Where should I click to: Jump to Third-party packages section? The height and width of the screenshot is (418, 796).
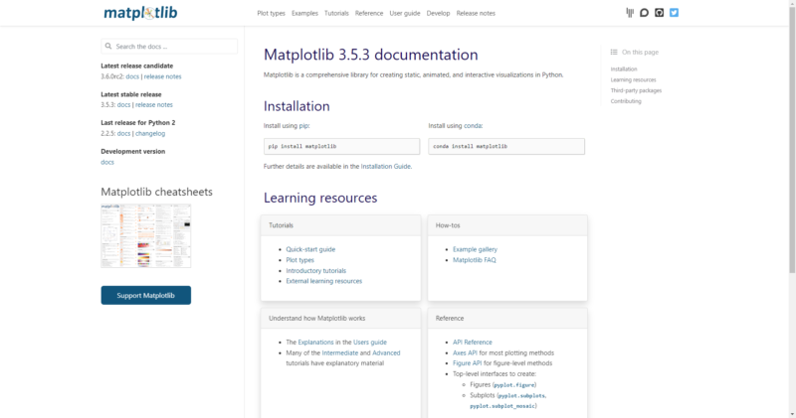[x=636, y=90]
